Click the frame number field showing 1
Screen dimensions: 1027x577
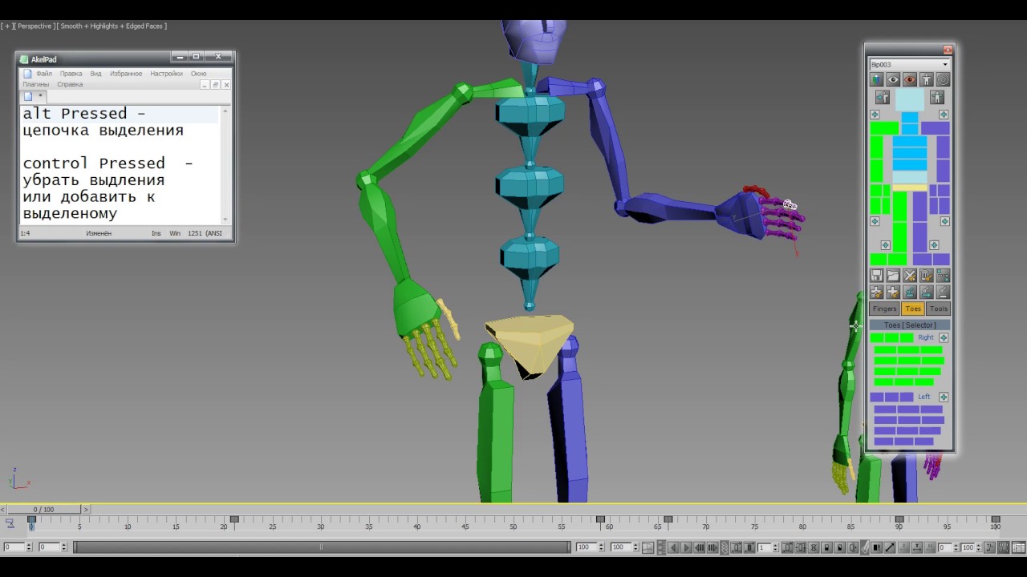click(x=763, y=547)
